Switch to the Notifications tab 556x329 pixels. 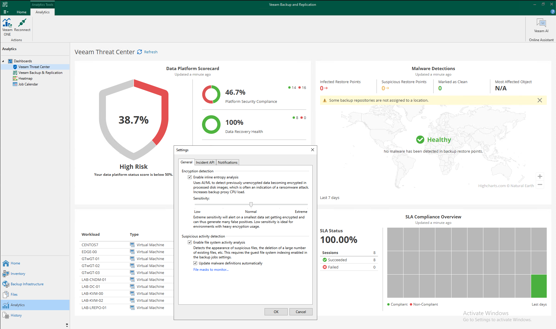pos(227,162)
